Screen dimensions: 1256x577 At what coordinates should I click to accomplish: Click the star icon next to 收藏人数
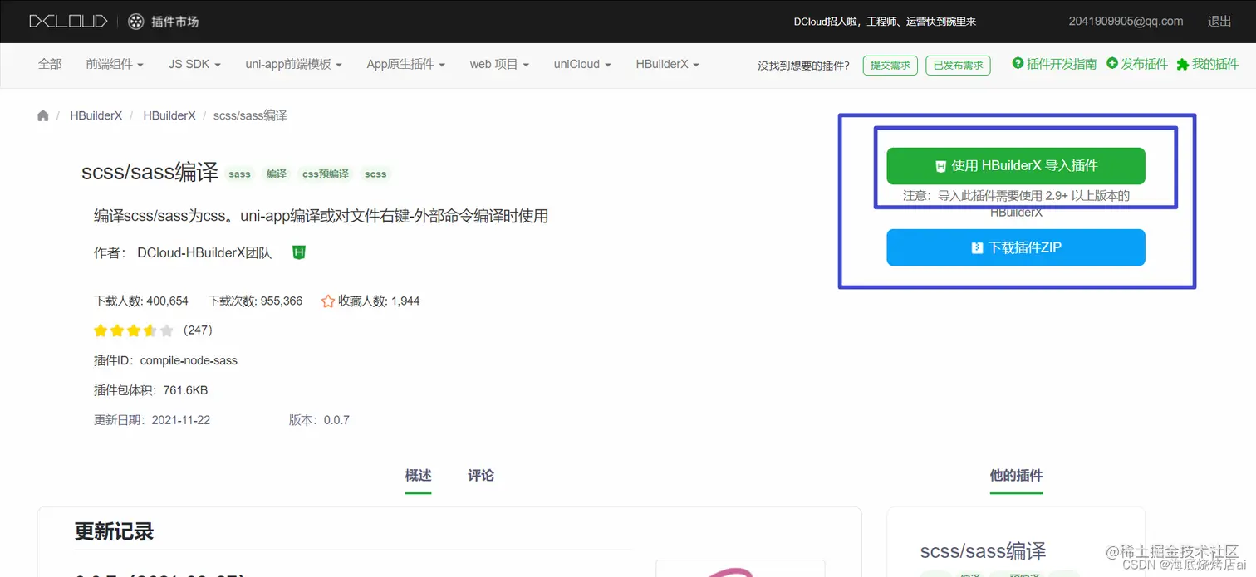pyautogui.click(x=328, y=301)
